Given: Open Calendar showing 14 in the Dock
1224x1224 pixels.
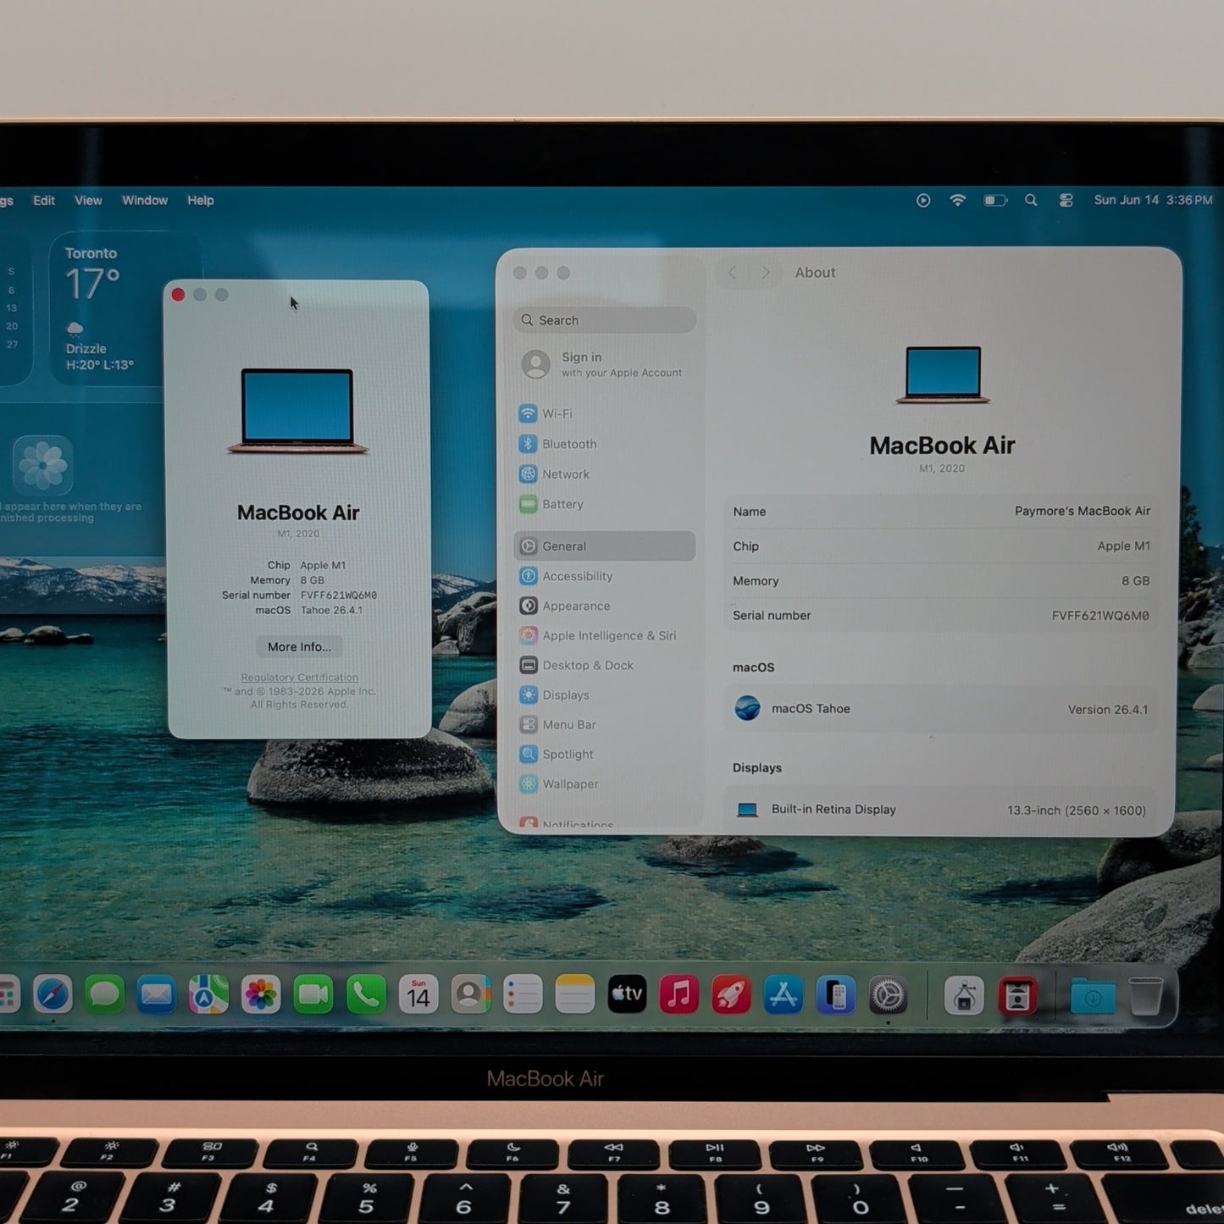Looking at the screenshot, I should (x=418, y=994).
